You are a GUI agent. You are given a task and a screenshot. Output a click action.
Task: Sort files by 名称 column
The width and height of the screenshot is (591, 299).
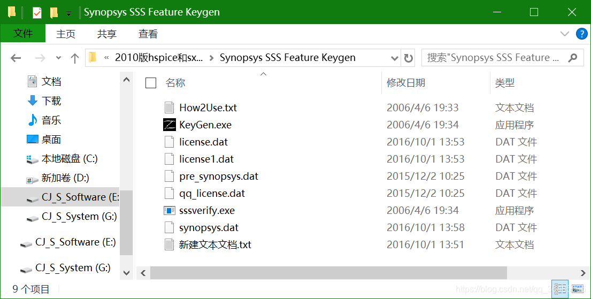pyautogui.click(x=175, y=82)
